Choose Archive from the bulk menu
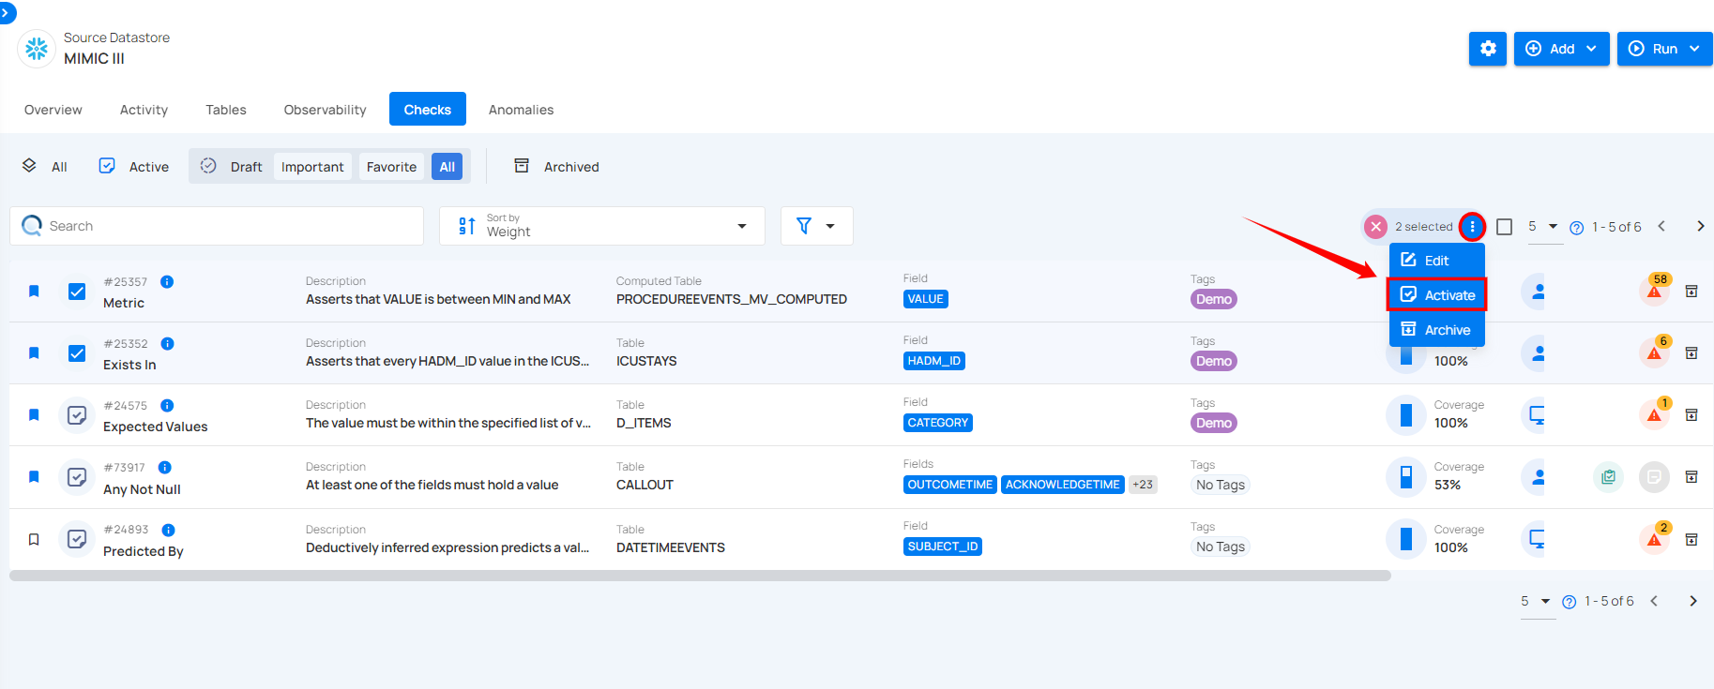The width and height of the screenshot is (1714, 689). pyautogui.click(x=1436, y=330)
